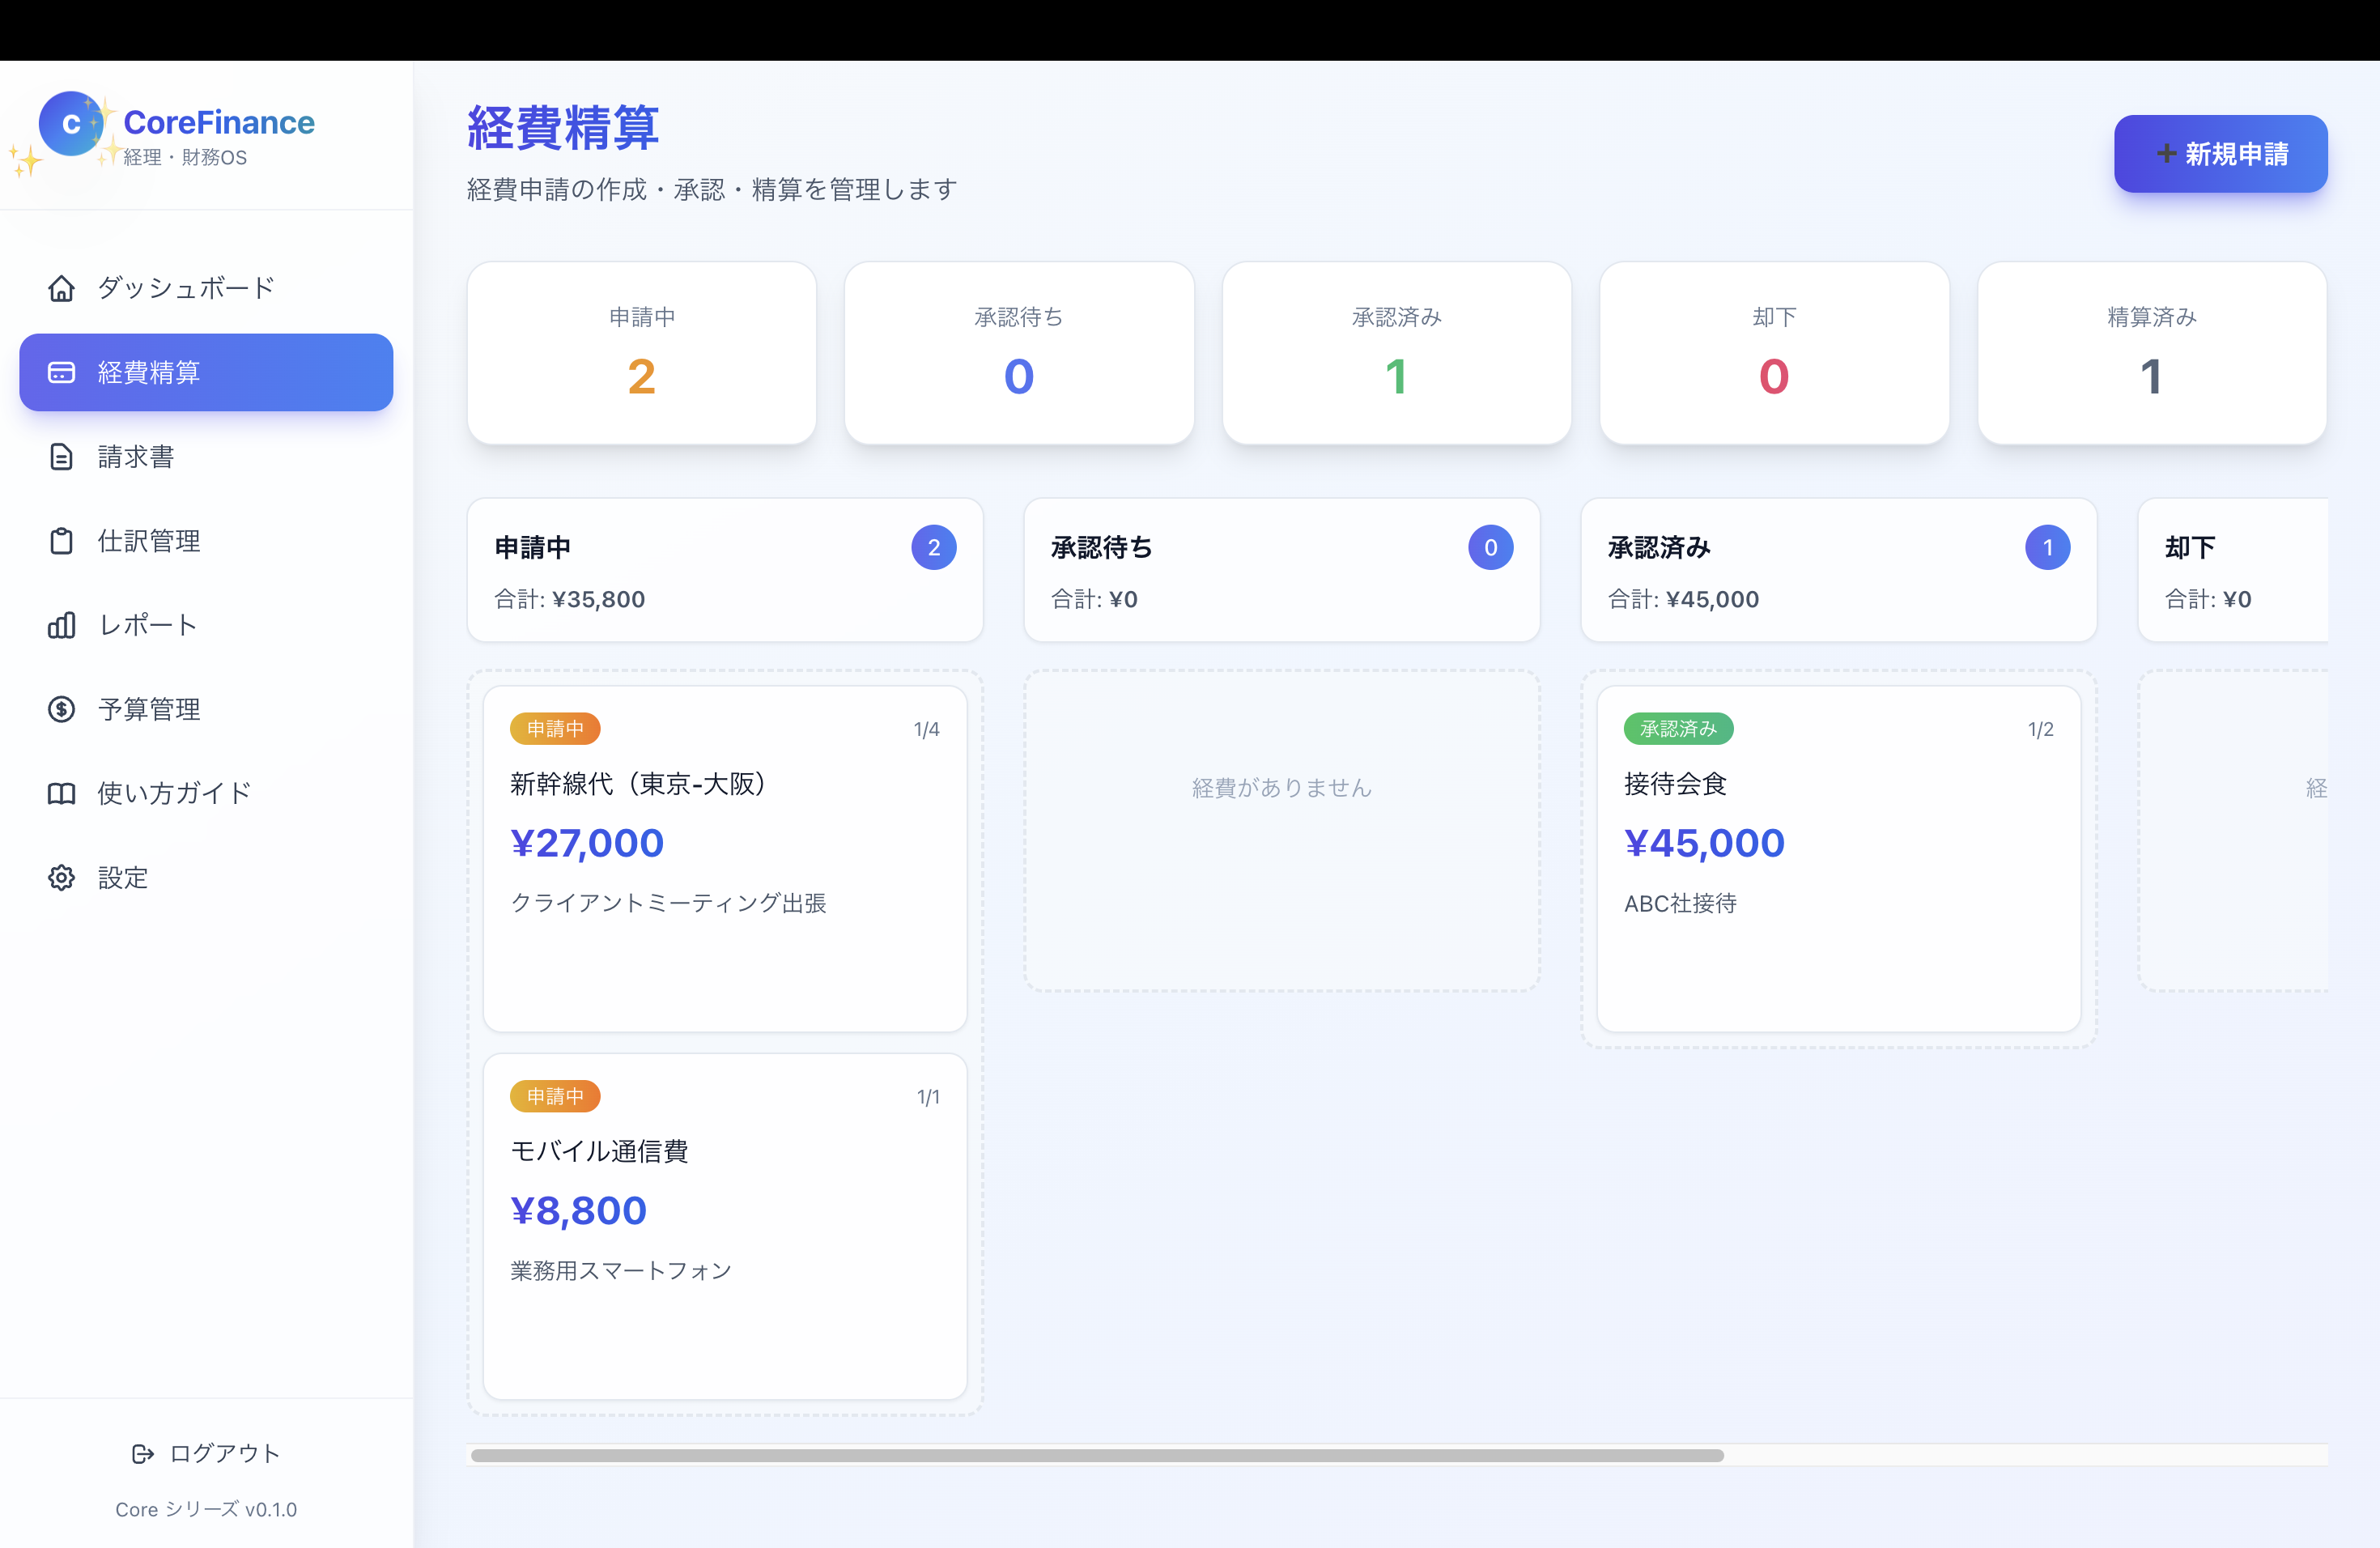Image resolution: width=2380 pixels, height=1548 pixels.
Task: Click the 申請中 column count badge
Action: pyautogui.click(x=933, y=547)
